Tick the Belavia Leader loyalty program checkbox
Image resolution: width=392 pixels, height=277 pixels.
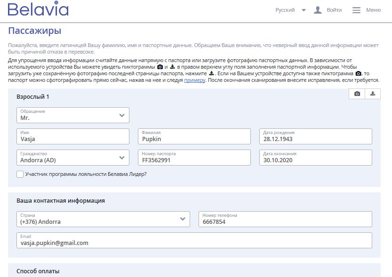pos(20,174)
